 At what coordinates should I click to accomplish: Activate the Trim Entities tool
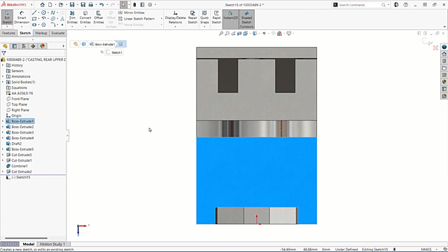[x=72, y=17]
